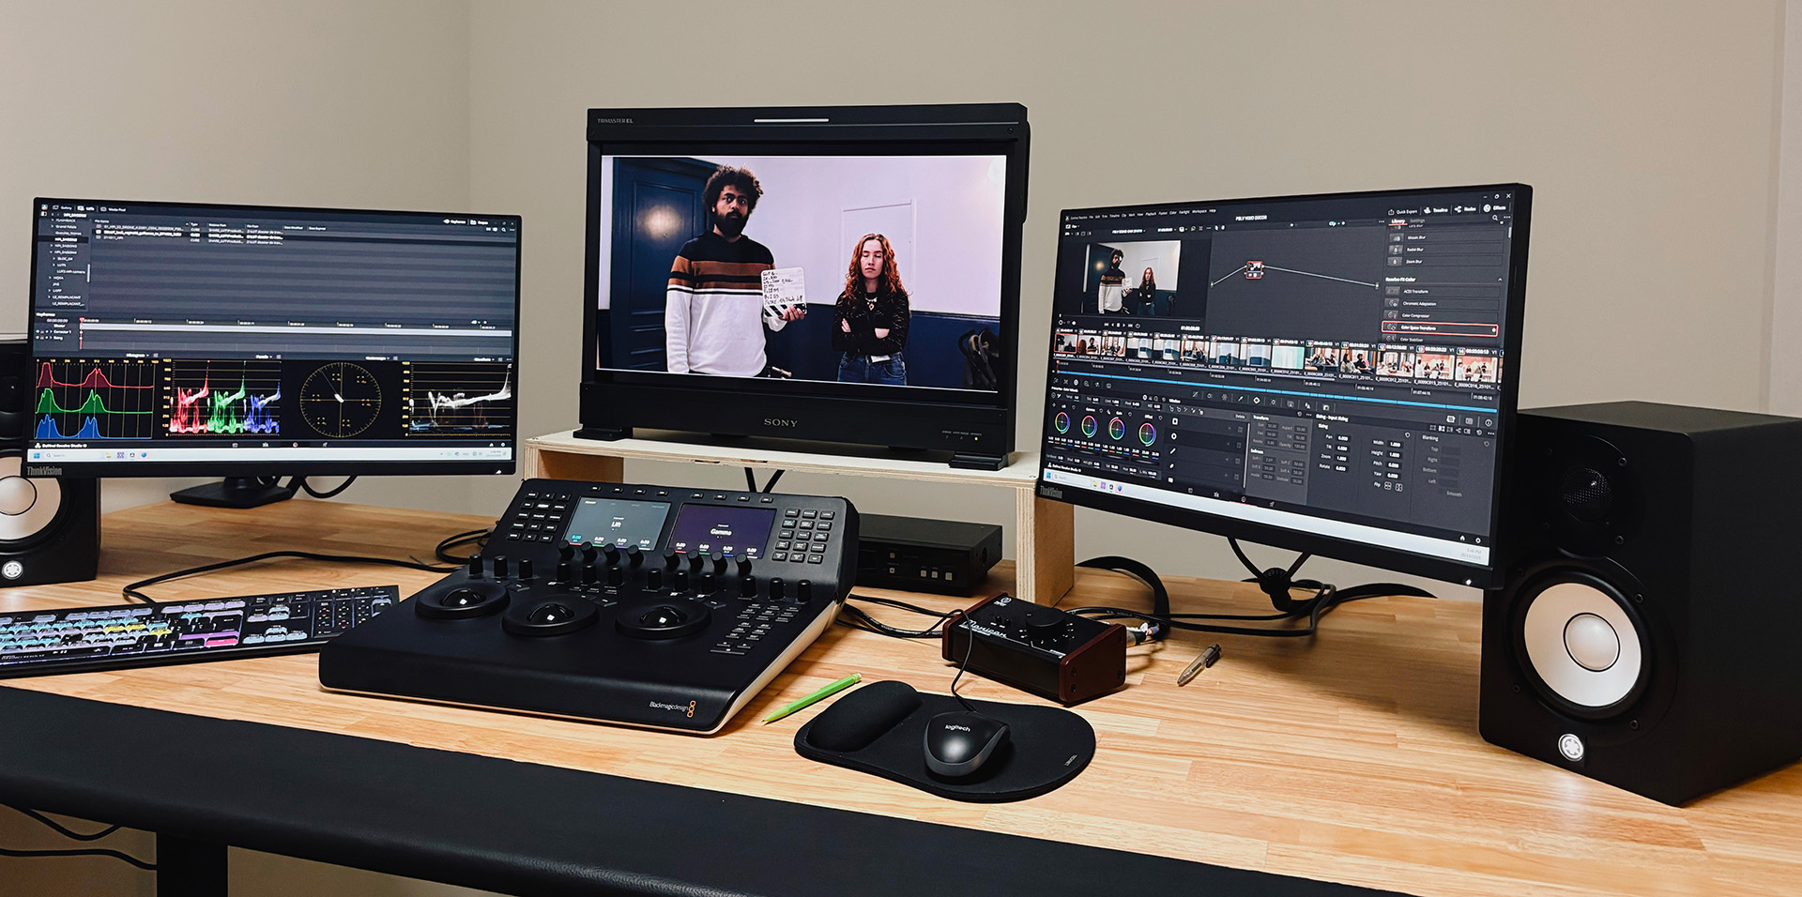This screenshot has height=897, width=1802.
Task: Switch to the Settings tab in effects panel
Action: pyautogui.click(x=1417, y=221)
